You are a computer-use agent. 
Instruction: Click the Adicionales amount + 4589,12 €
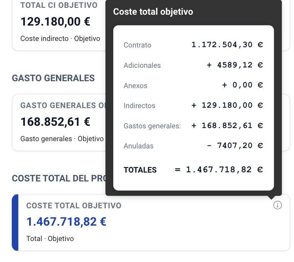235,65
